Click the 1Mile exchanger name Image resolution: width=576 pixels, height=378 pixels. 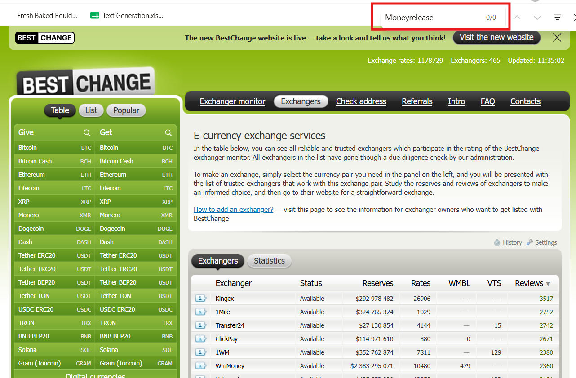tap(223, 312)
